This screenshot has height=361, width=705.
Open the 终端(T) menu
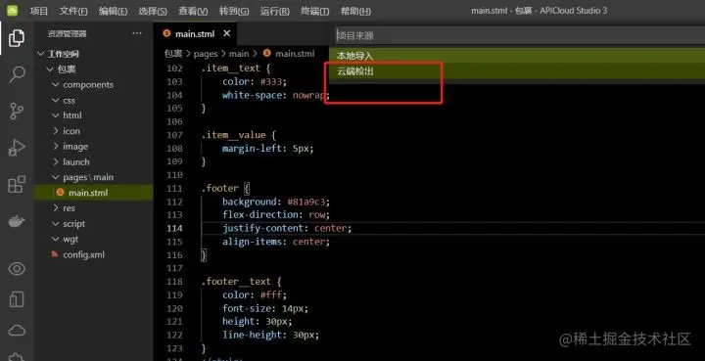click(314, 11)
